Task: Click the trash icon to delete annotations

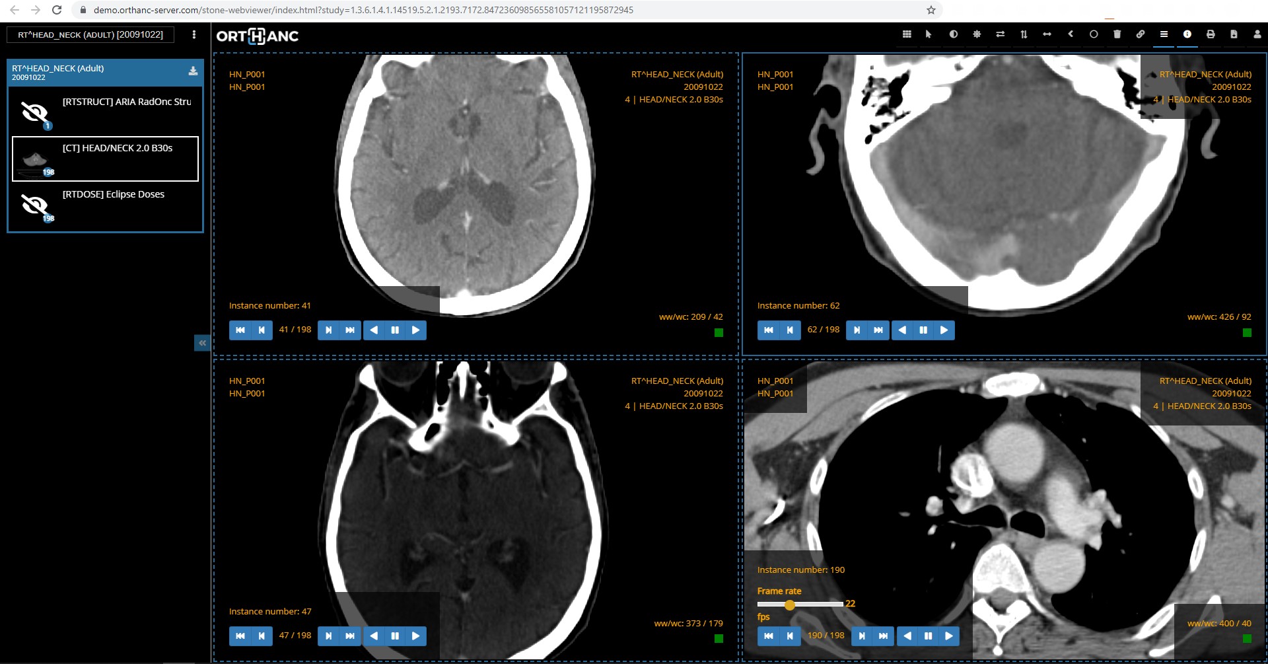Action: [x=1117, y=34]
